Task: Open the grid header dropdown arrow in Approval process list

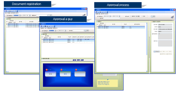Action: [97, 24]
